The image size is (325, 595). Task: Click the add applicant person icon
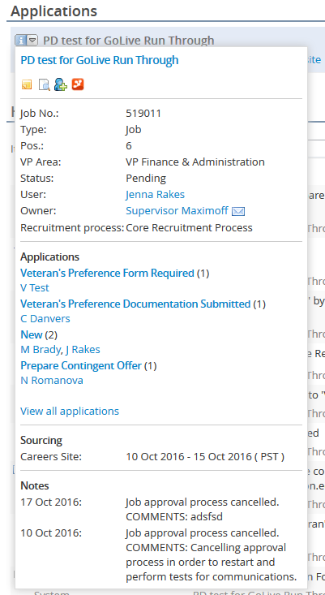pos(61,84)
